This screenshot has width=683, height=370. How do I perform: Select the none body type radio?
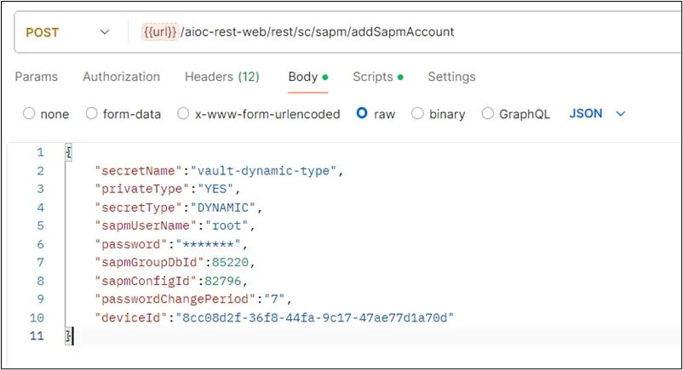click(29, 114)
